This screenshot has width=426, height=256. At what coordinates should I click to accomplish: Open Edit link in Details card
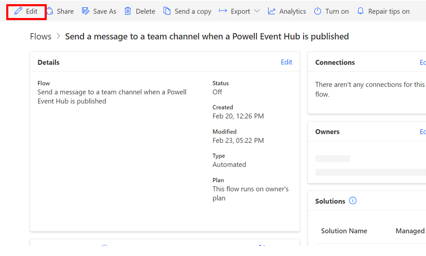tap(286, 62)
